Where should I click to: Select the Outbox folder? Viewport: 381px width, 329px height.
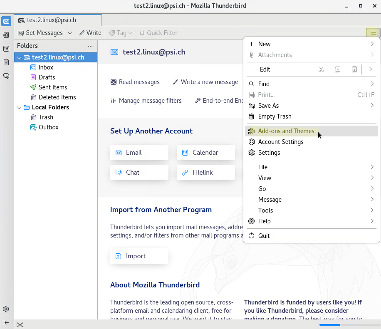coord(56,127)
